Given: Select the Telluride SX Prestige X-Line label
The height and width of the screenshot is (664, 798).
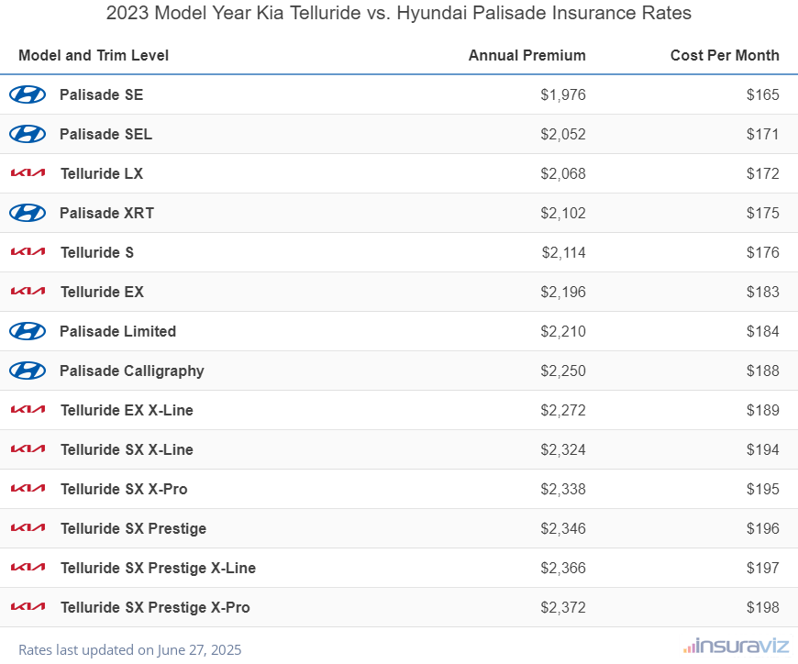Looking at the screenshot, I should point(159,568).
